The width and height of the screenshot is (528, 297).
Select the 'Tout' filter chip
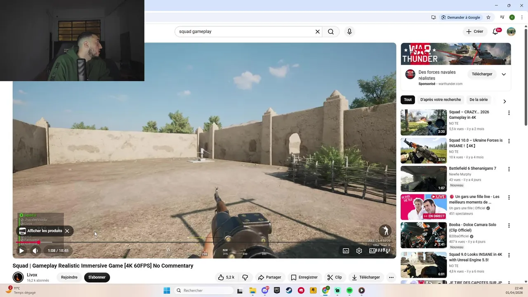point(408,100)
